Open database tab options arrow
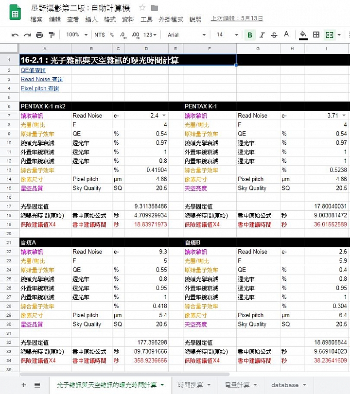 click(304, 385)
